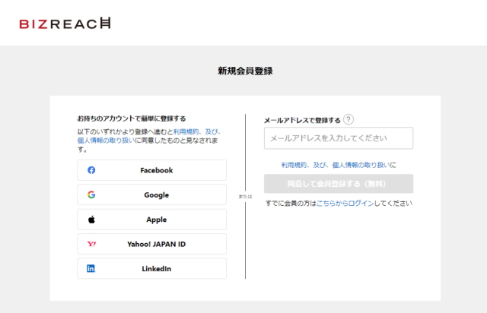
Task: Click the Google G icon
Action: click(91, 194)
